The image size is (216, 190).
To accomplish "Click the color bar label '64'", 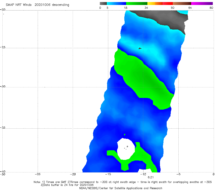I will coord(190,8).
